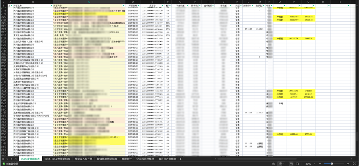Viewport: 359px width, 166px height.
Task: Enter full screen mode icon
Action: tap(354, 164)
